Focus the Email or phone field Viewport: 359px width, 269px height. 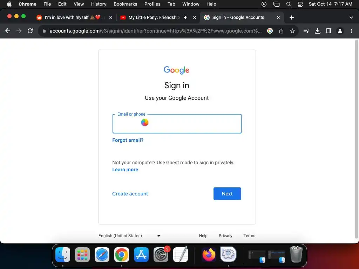tap(177, 124)
